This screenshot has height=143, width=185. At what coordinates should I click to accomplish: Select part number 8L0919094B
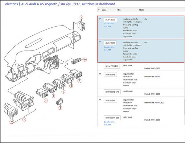pos(111,74)
